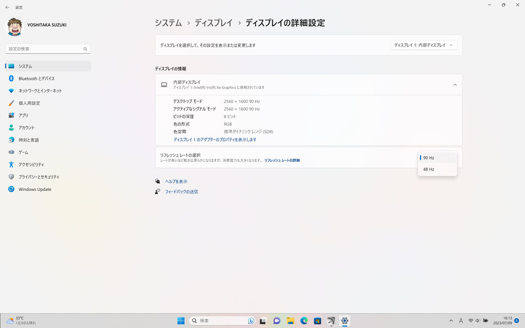The image size is (525, 328).
Task: Select 90 Hz refresh rate
Action: tap(437, 157)
